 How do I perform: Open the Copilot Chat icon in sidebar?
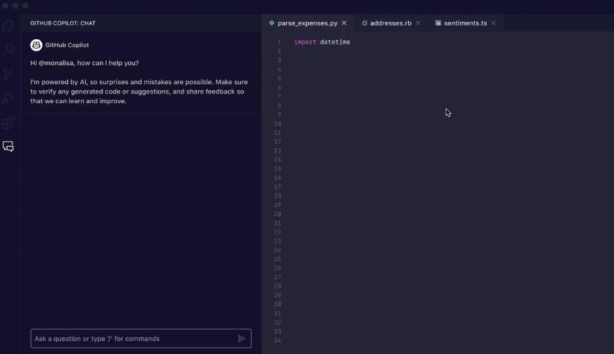point(8,146)
